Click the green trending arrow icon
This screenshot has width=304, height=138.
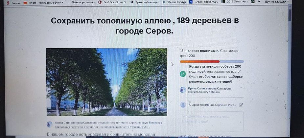183,74
